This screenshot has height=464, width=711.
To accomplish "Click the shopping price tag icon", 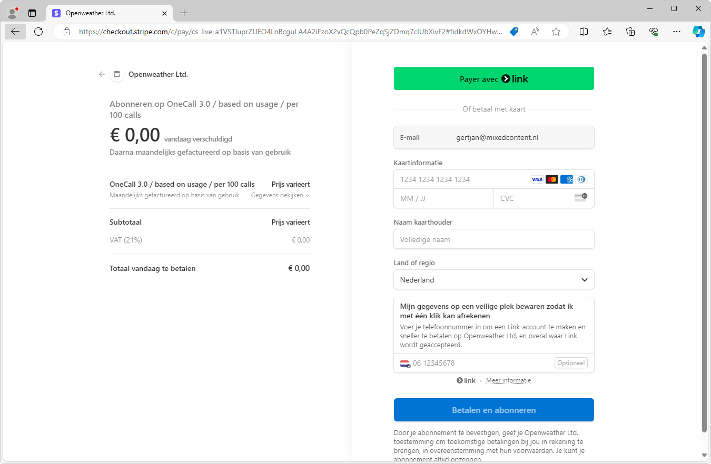I will click(514, 32).
